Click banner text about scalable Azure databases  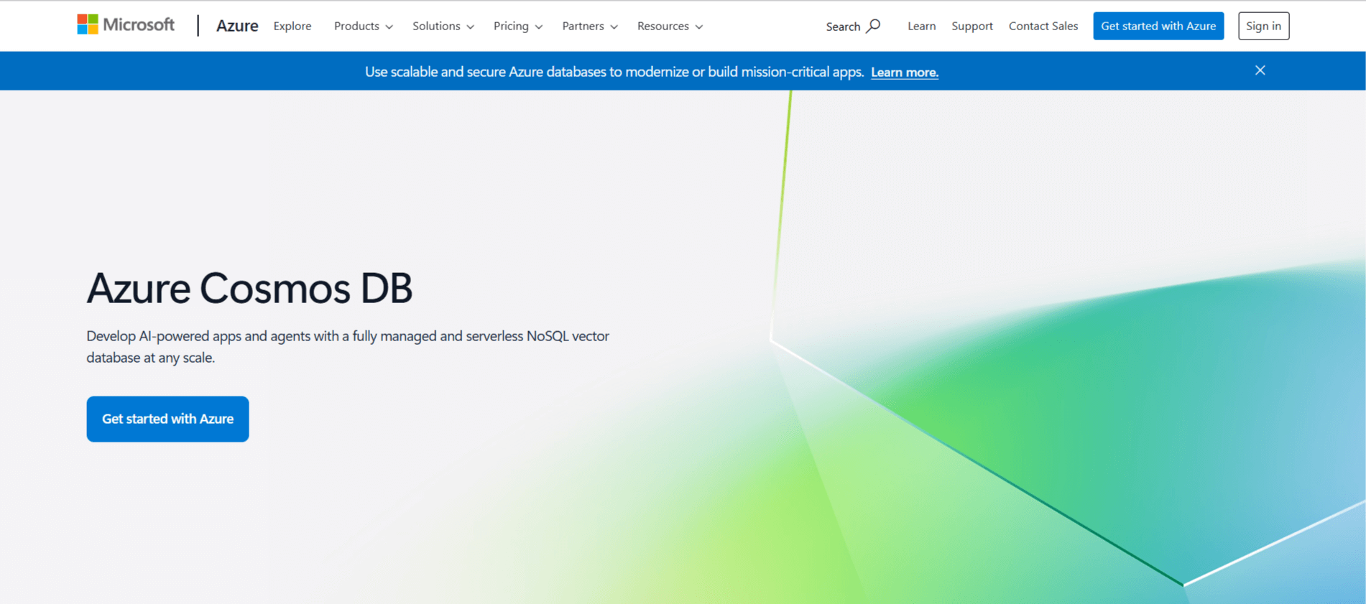click(614, 72)
